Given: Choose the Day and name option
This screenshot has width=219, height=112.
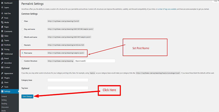Looking at the screenshot, I should (x=22, y=29).
